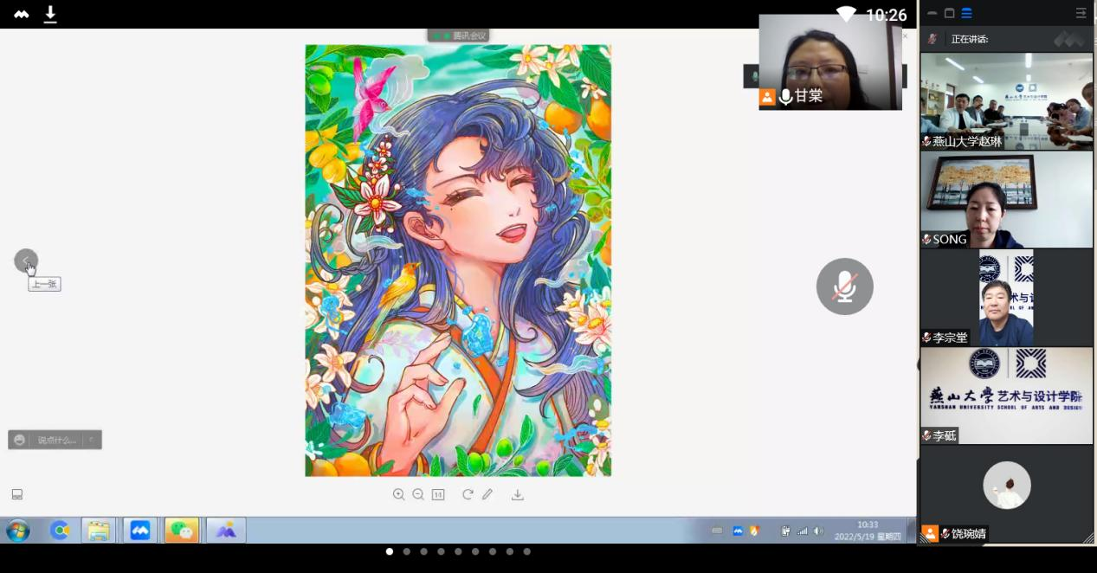Open the Tencent Meeting taskbar button
The image size is (1097, 573).
click(140, 530)
